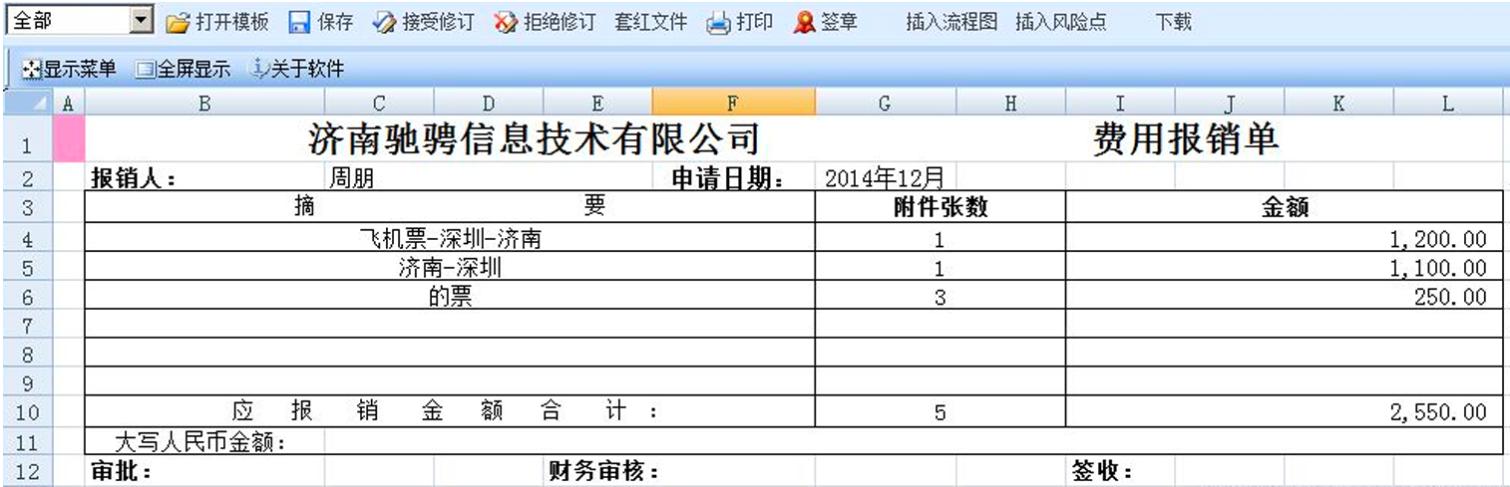Select column C header

click(379, 103)
